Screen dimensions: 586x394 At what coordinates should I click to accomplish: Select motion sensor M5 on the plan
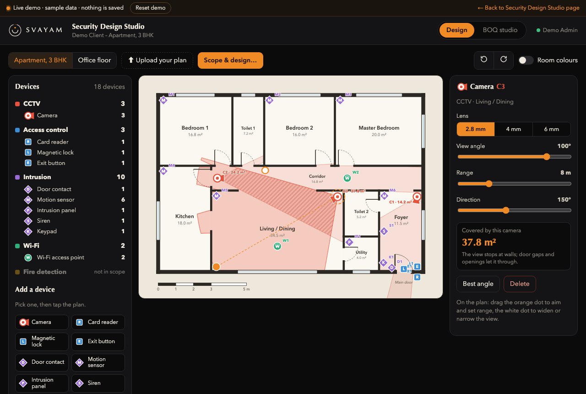point(217,196)
